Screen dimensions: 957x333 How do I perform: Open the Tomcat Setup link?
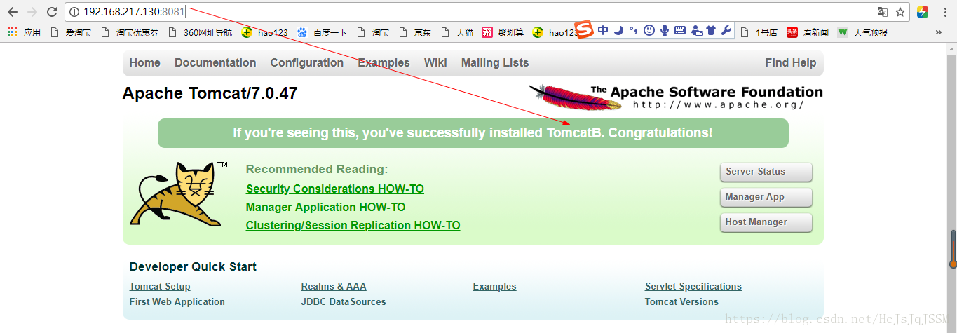(x=160, y=286)
